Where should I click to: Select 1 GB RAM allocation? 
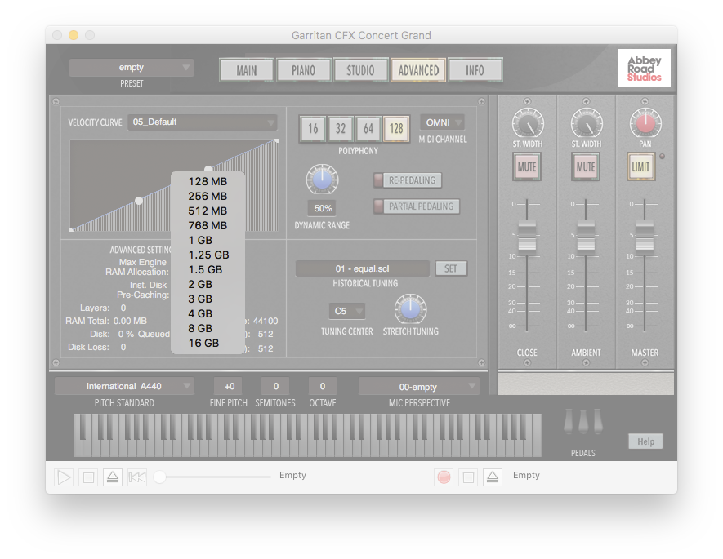pyautogui.click(x=208, y=241)
